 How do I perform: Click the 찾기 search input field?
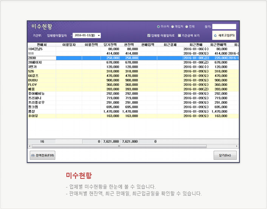click(x=224, y=27)
